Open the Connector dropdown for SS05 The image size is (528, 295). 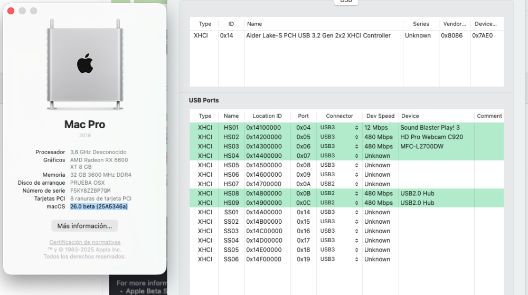[339, 250]
